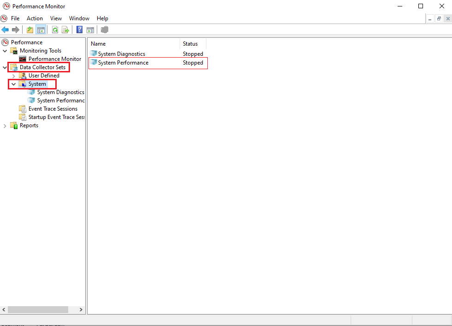The height and width of the screenshot is (326, 452).
Task: Open the Action menu
Action: click(x=35, y=18)
